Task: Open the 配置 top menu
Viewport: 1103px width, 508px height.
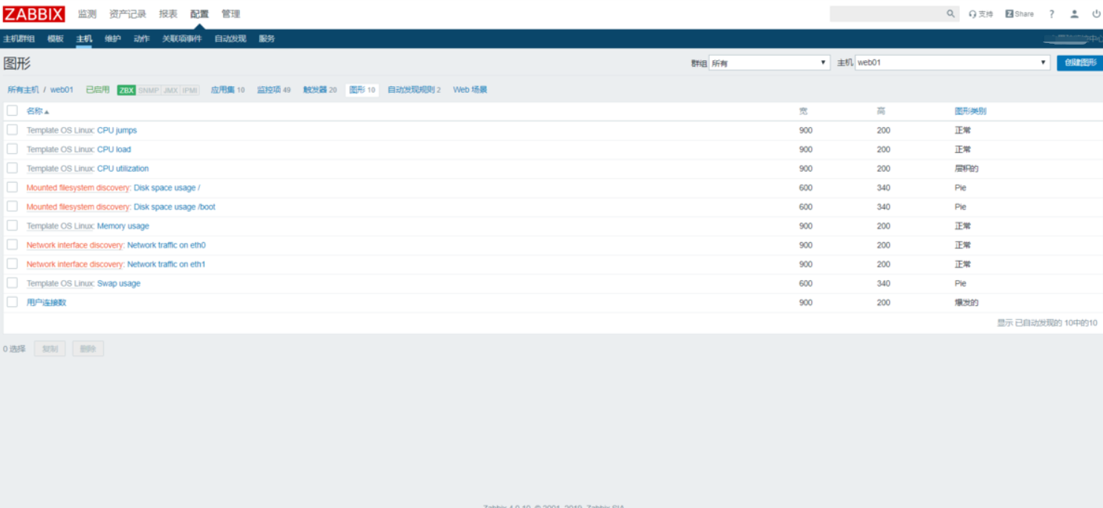Action: 199,14
